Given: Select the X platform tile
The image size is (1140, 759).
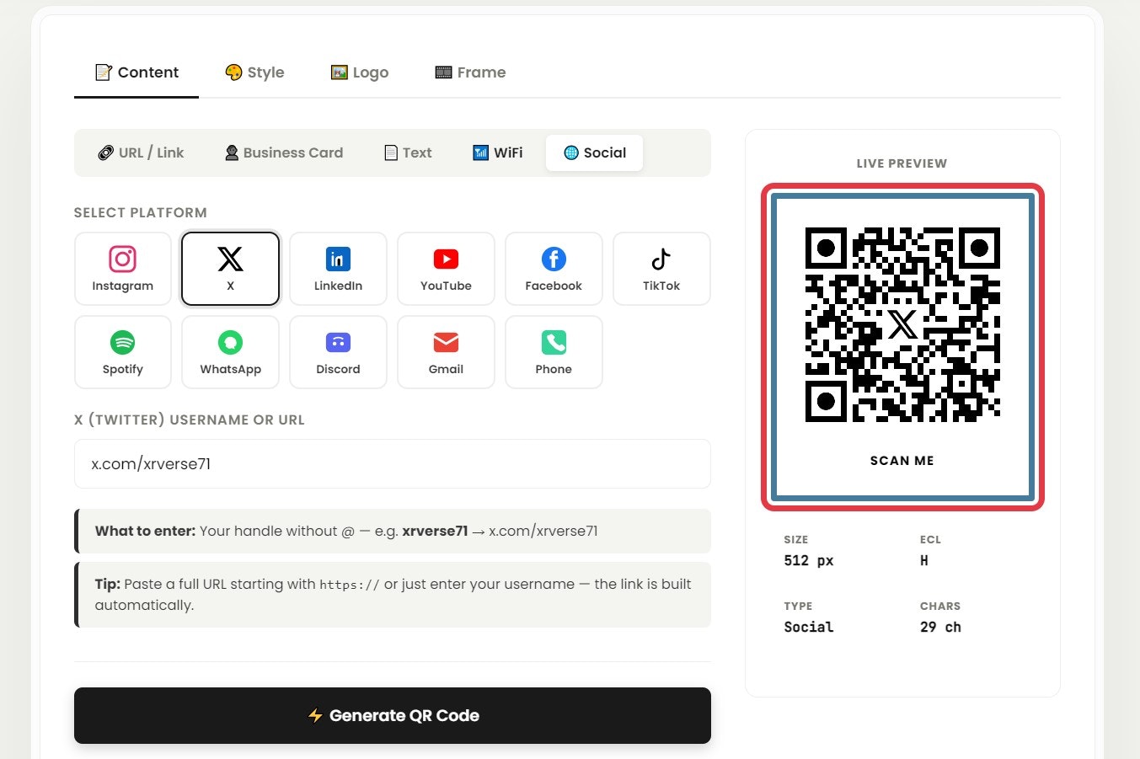Looking at the screenshot, I should (230, 268).
